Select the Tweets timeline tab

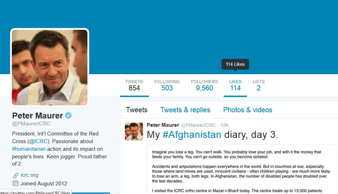tap(137, 110)
